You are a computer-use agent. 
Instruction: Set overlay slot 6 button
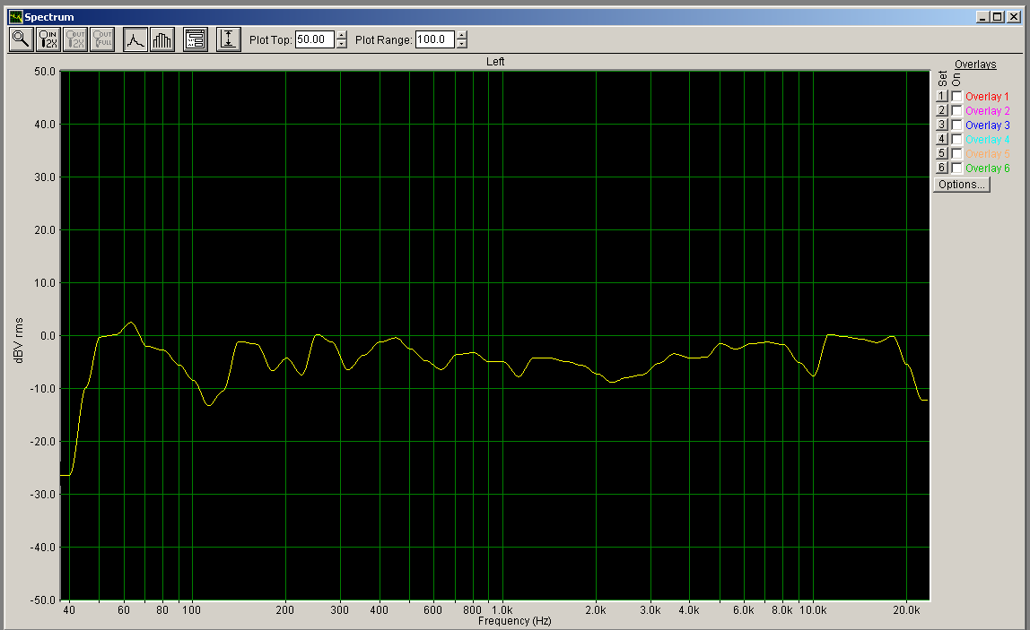941,168
